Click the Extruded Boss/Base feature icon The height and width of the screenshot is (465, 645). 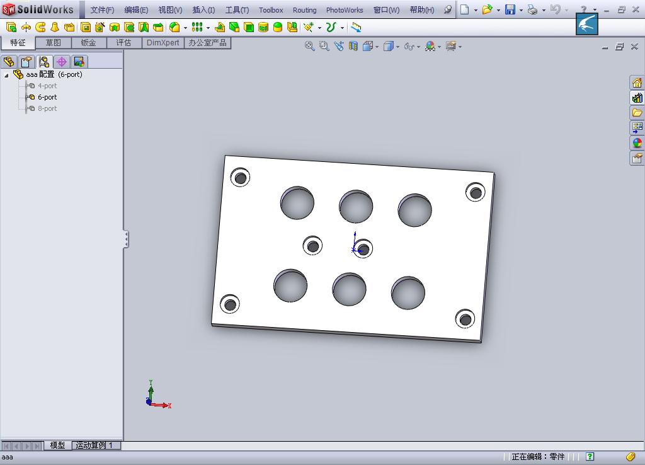(11, 28)
